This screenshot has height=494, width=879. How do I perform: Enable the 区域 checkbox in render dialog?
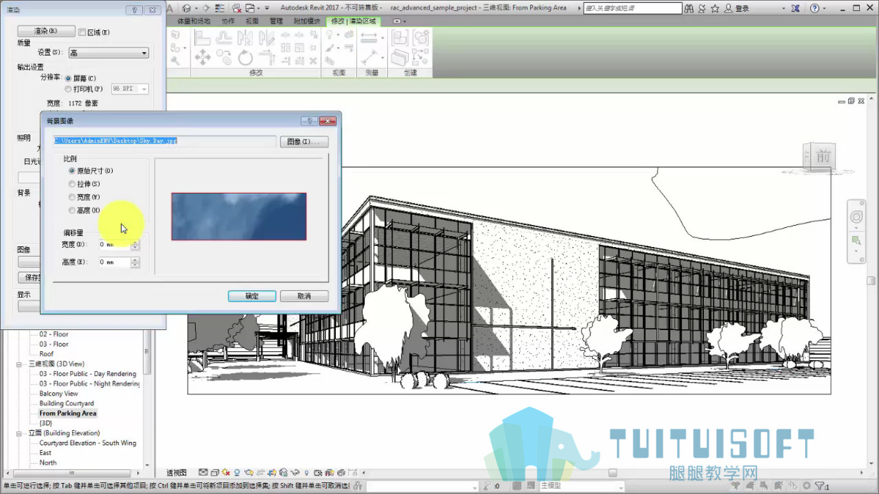(82, 32)
